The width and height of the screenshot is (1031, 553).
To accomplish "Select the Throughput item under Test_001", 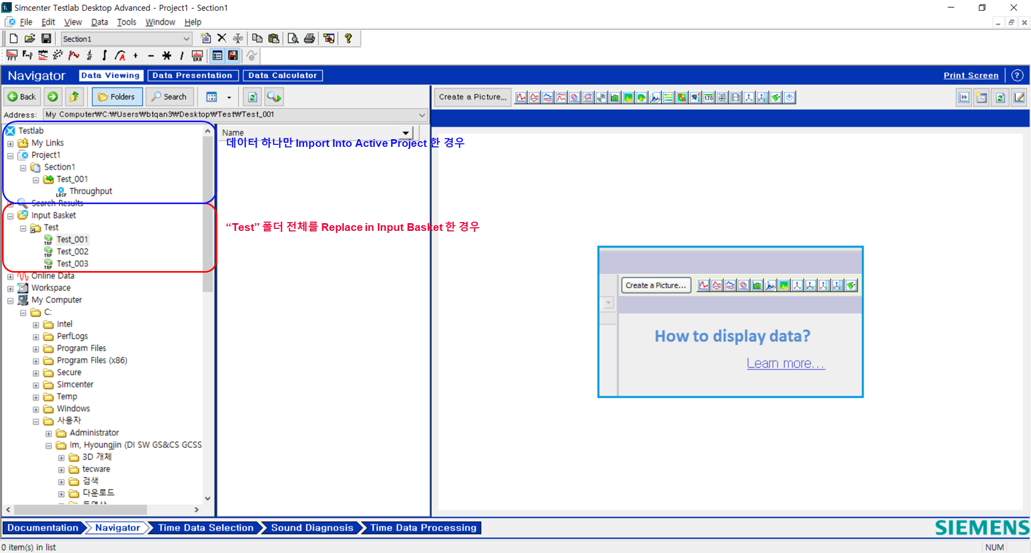I will [x=91, y=191].
